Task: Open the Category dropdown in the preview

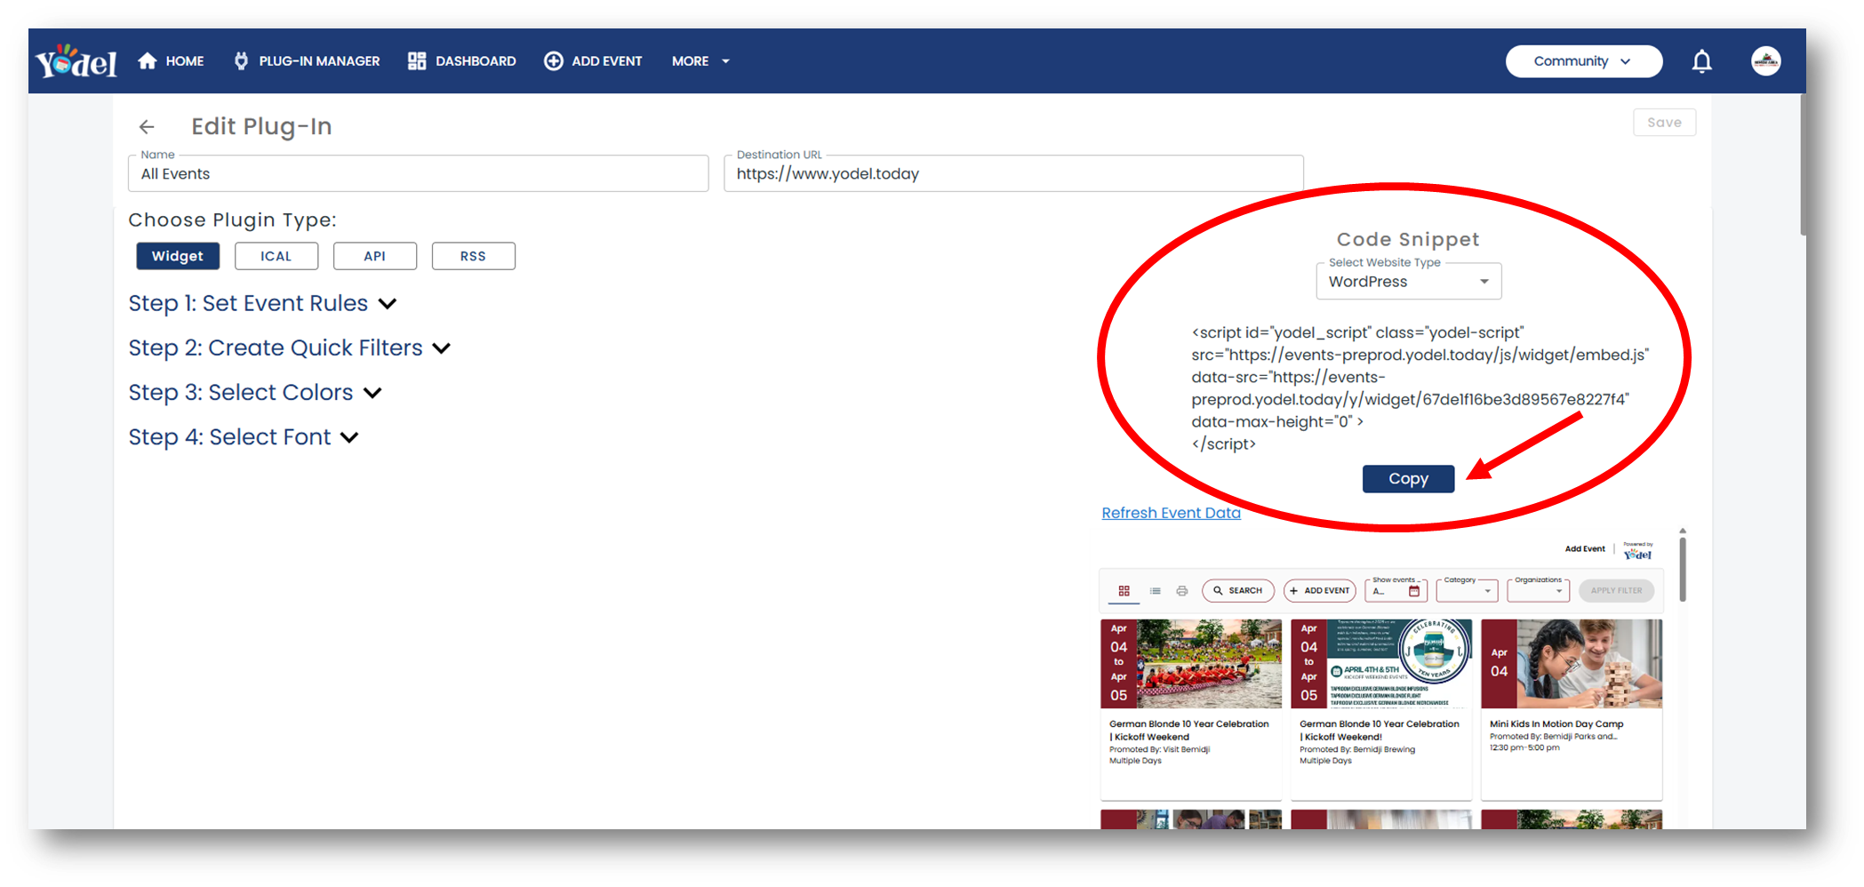Action: point(1467,590)
